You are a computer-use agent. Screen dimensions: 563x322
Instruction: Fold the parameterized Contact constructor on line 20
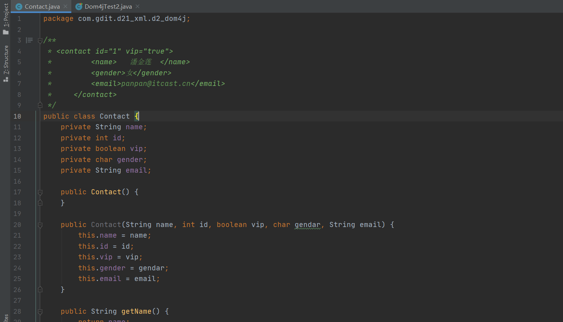coord(40,225)
